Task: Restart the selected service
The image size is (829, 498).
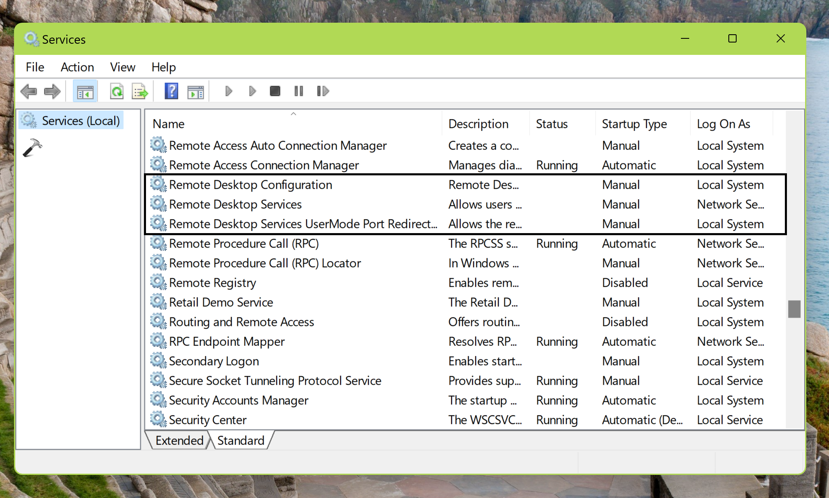Action: tap(323, 91)
